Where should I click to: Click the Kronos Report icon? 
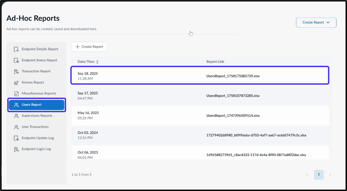(x=16, y=82)
